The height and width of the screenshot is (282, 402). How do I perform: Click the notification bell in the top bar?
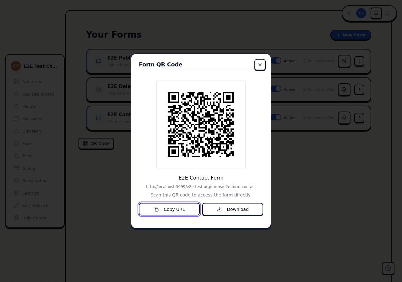coord(387,13)
